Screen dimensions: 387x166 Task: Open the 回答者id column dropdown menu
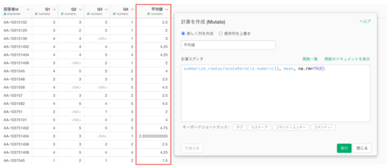28,9
